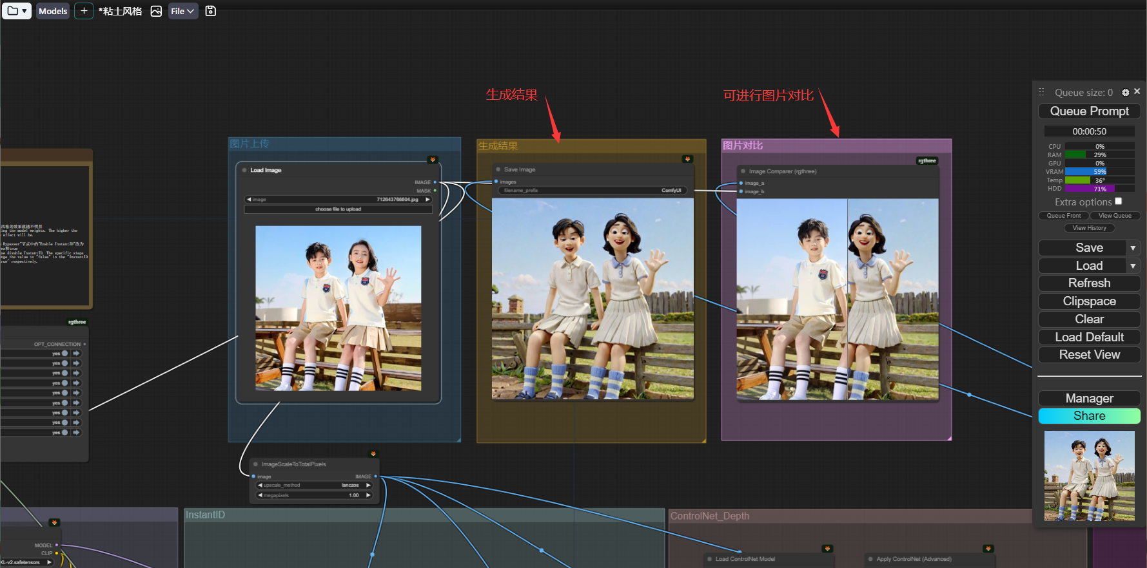
Task: Click the Queue Front button
Action: 1064,216
